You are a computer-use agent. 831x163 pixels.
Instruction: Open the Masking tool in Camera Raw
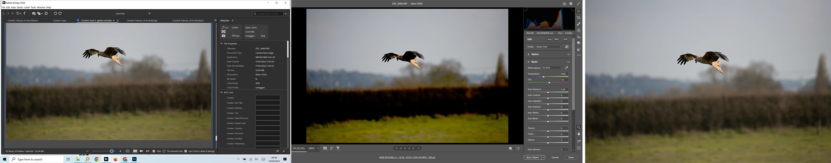579,31
